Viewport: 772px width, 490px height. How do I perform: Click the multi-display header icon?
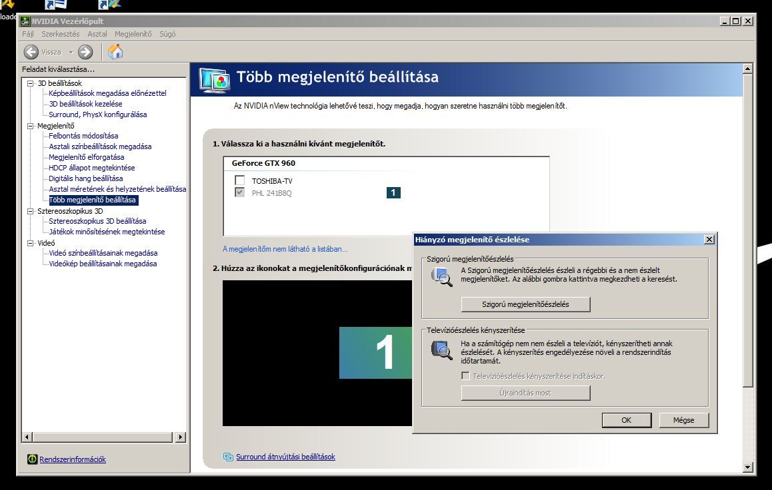point(215,80)
